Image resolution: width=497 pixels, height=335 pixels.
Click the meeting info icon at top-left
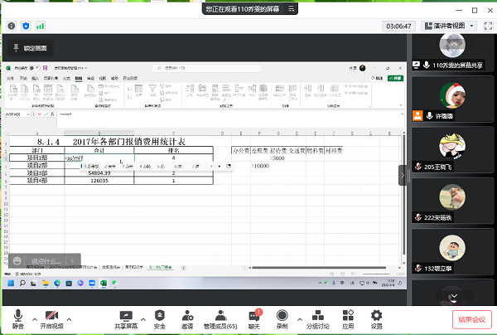click(11, 27)
